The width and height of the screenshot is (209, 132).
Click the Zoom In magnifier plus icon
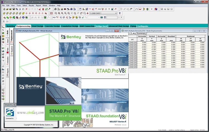click(x=62, y=13)
